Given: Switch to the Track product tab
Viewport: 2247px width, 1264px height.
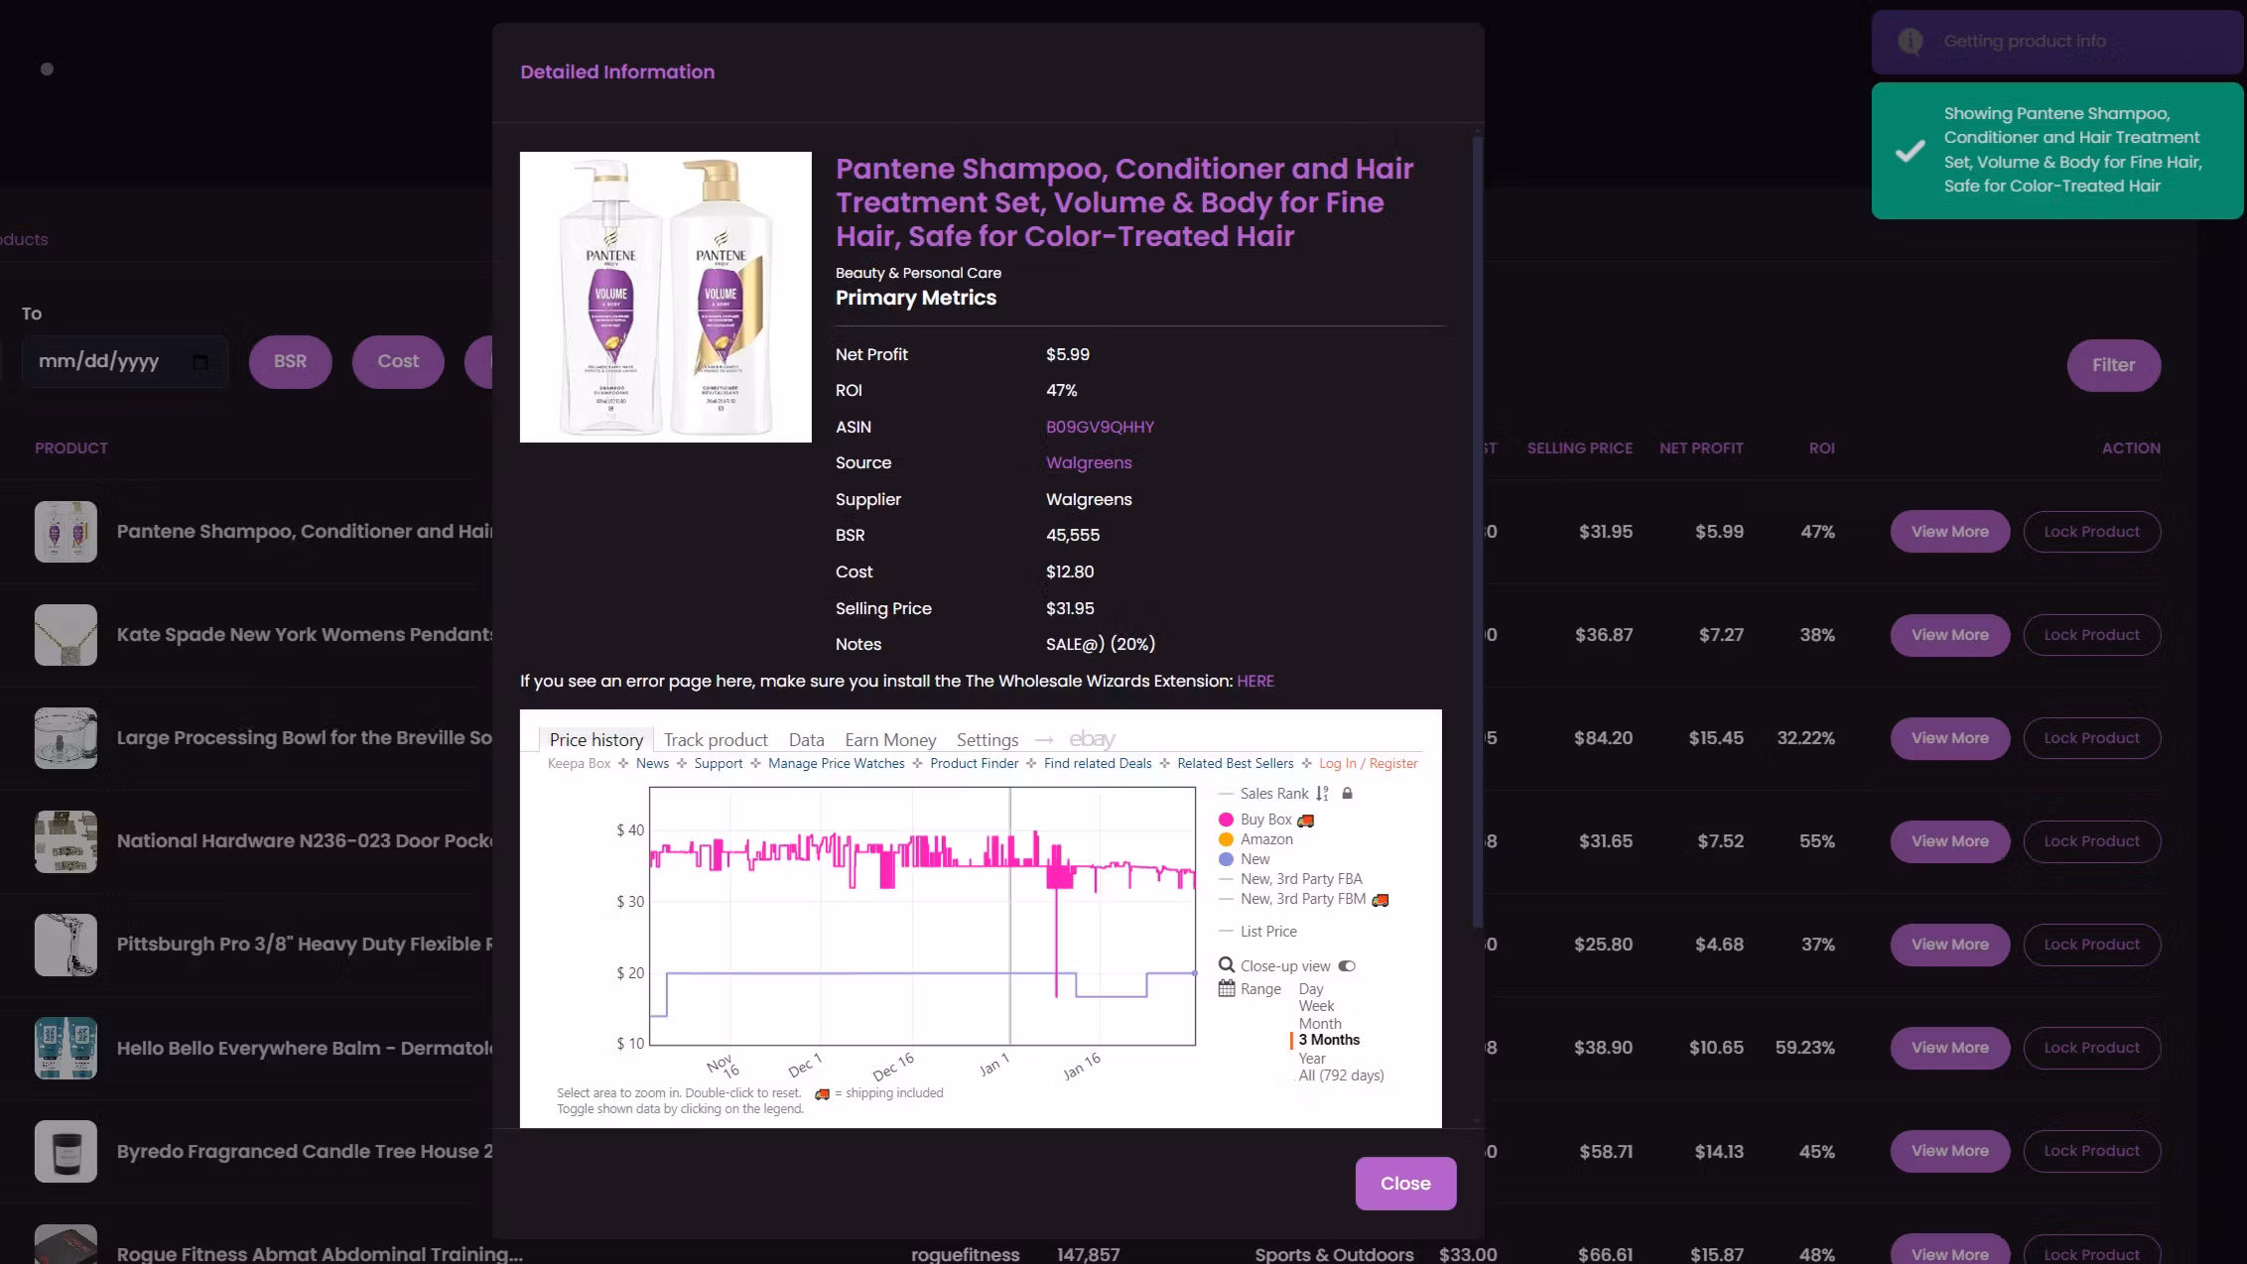Looking at the screenshot, I should pyautogui.click(x=716, y=739).
